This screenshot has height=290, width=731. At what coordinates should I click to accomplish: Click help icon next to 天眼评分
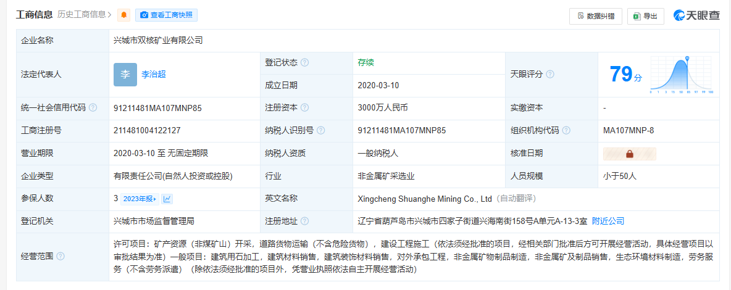[x=550, y=74]
